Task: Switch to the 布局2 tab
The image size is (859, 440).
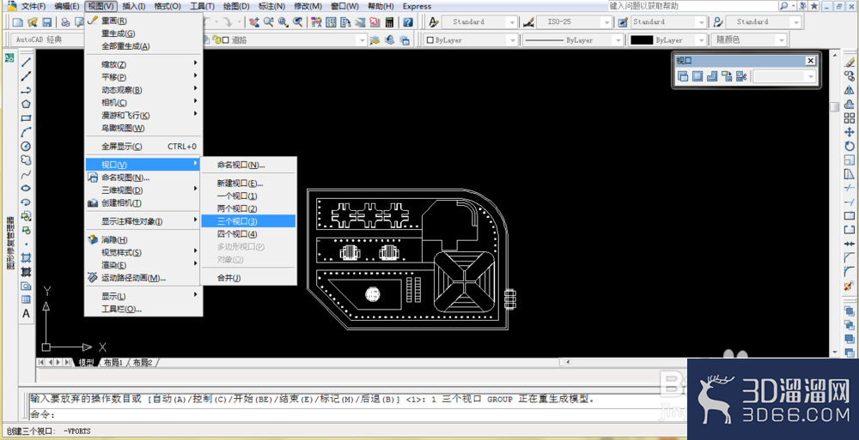Action: pyautogui.click(x=143, y=362)
